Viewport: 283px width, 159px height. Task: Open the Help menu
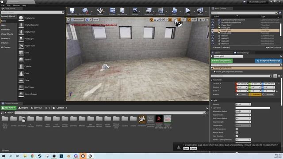click(x=24, y=5)
